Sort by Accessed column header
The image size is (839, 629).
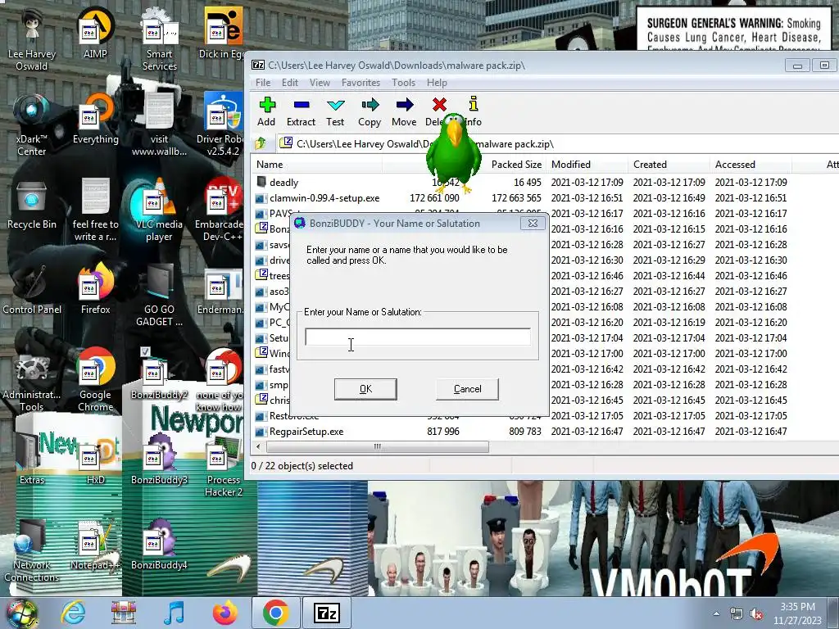click(751, 164)
